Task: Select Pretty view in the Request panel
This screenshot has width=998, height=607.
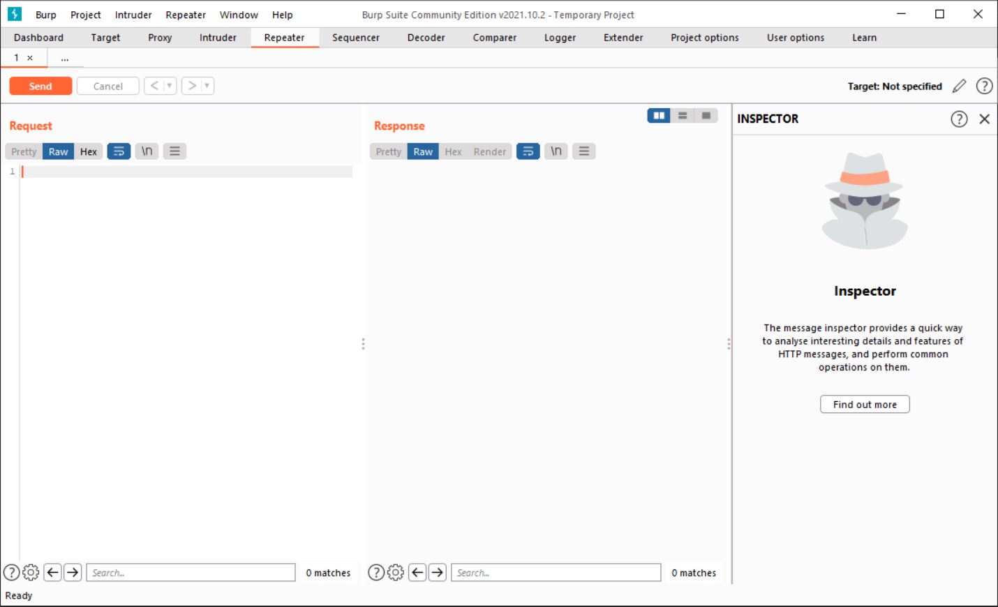Action: [x=24, y=151]
